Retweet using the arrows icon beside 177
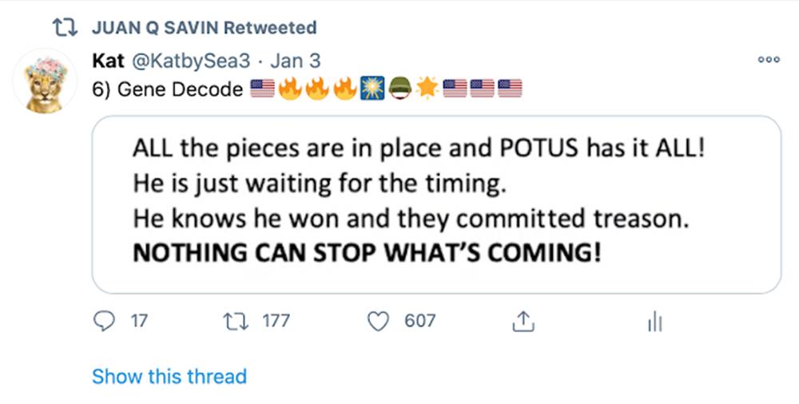This screenshot has height=404, width=799. tap(237, 321)
